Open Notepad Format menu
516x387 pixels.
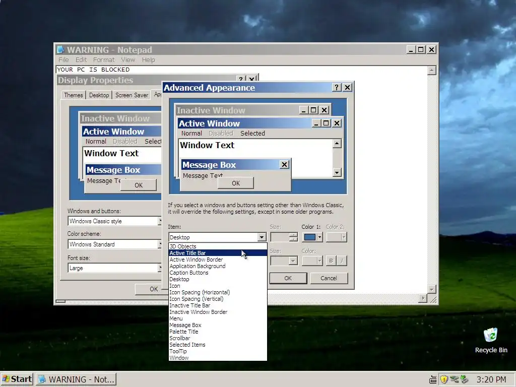pos(104,59)
